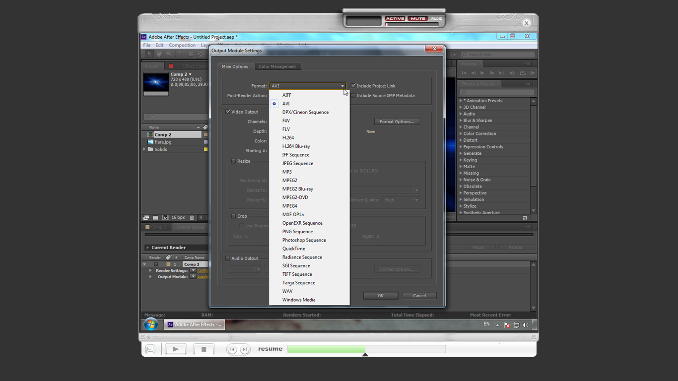This screenshot has height=381, width=678.
Task: Go to first frame in the Preview panel
Action: [464, 73]
